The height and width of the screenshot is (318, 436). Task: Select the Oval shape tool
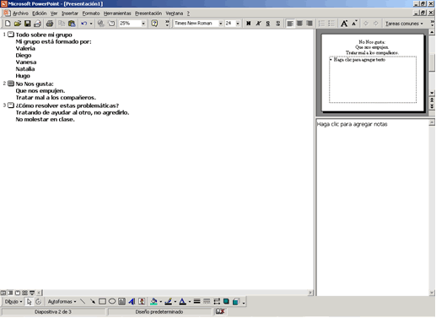point(112,302)
